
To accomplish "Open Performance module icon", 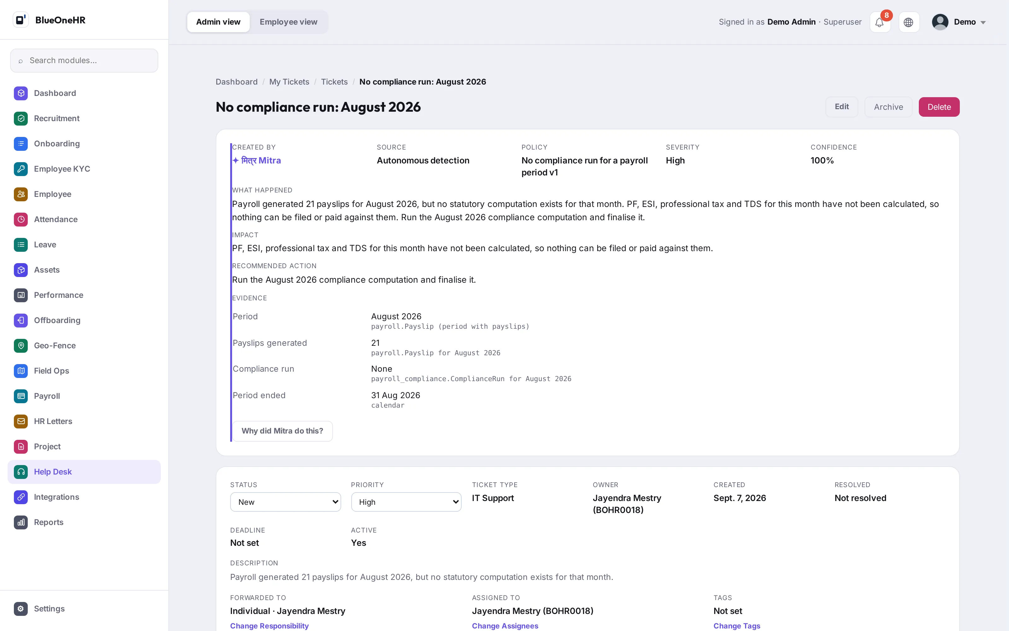I will (21, 295).
